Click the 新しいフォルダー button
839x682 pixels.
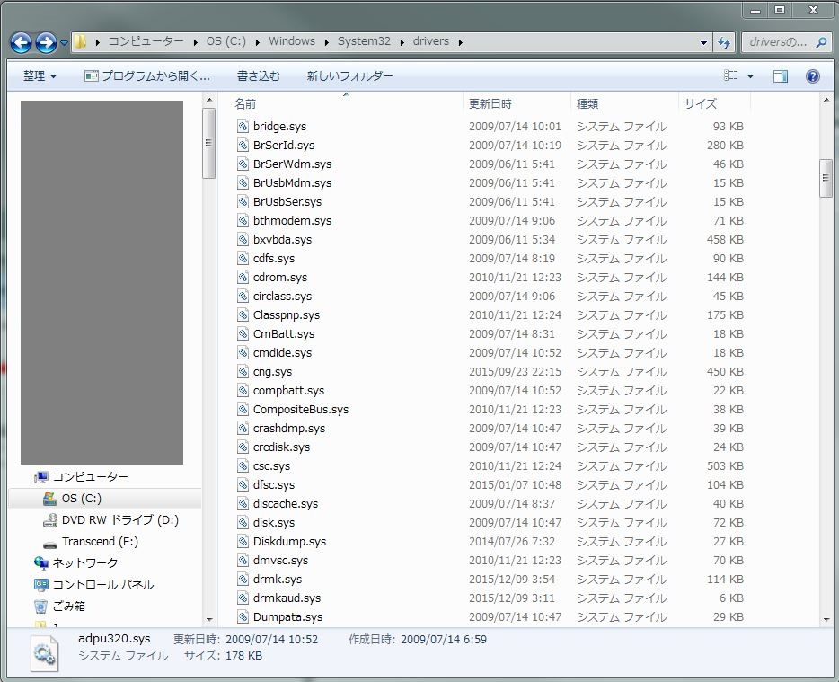pyautogui.click(x=349, y=76)
